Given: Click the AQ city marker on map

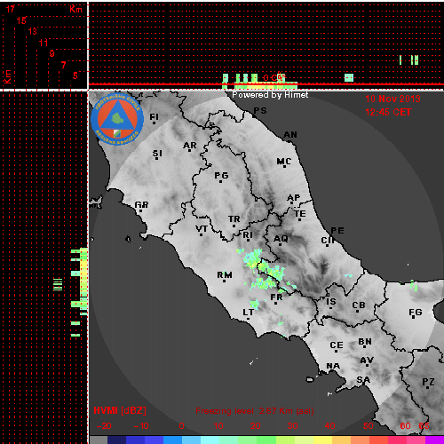Looking at the screenshot, I should click(x=281, y=244).
